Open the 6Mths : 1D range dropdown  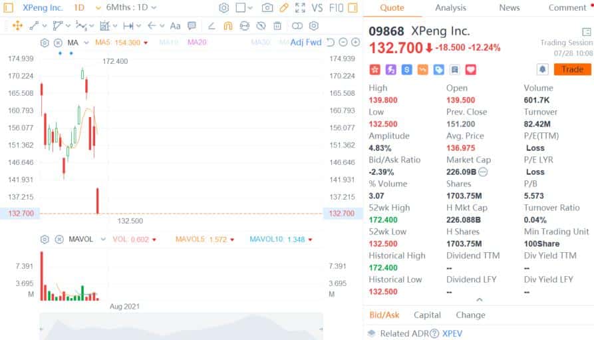pos(131,8)
